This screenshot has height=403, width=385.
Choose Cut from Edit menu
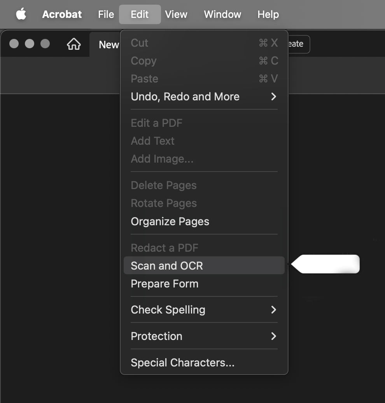coord(204,43)
